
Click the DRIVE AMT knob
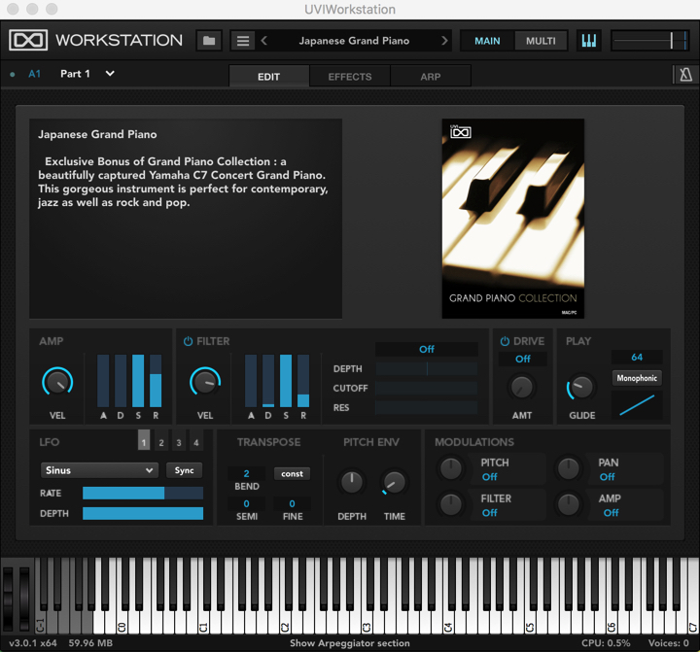[x=521, y=387]
